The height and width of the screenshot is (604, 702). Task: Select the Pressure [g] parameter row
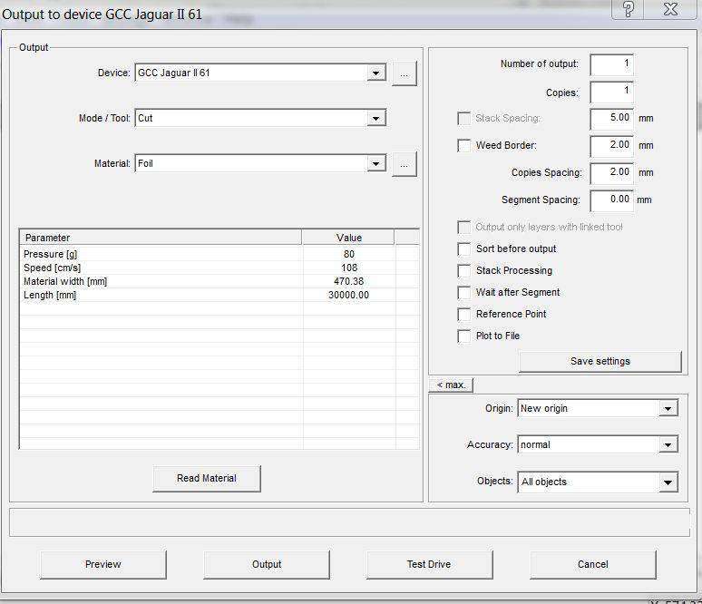pos(219,254)
